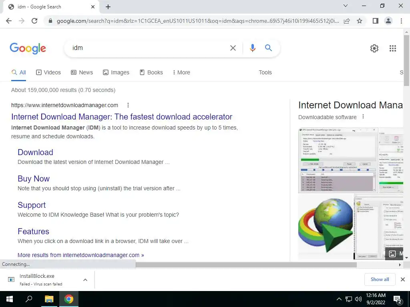410x307 pixels.
Task: Close the 'idm - Google Search' tab
Action: (x=93, y=7)
